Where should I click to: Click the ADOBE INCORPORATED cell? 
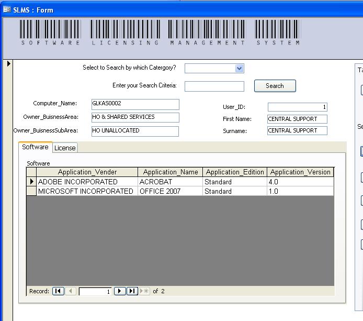(x=87, y=182)
